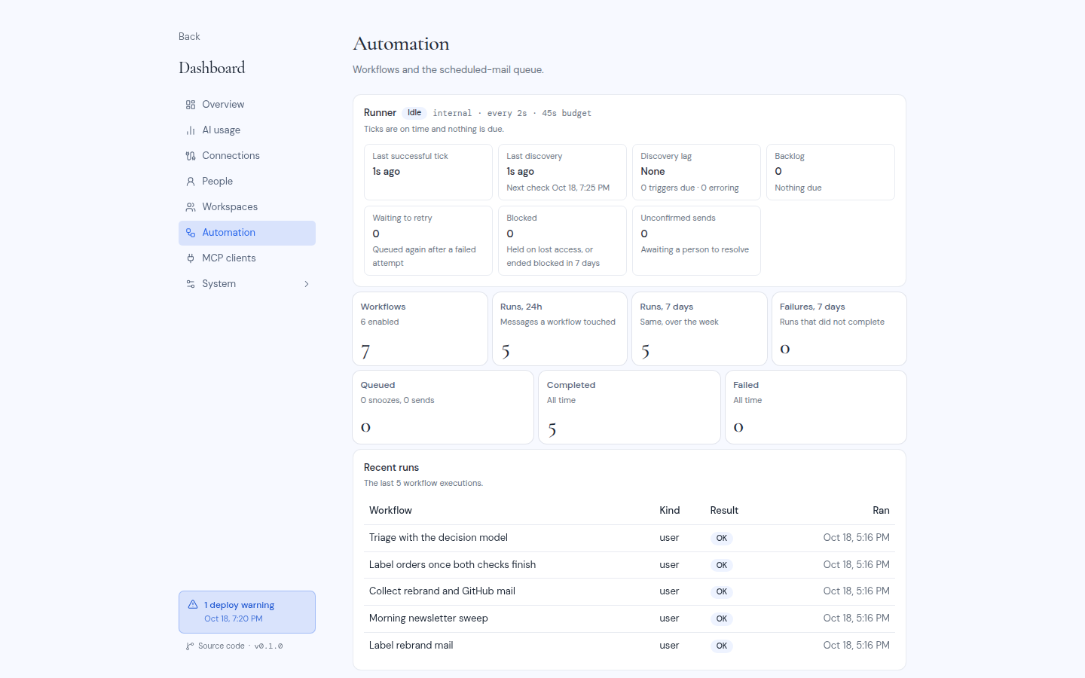Click the MCP clients plug icon

point(191,258)
